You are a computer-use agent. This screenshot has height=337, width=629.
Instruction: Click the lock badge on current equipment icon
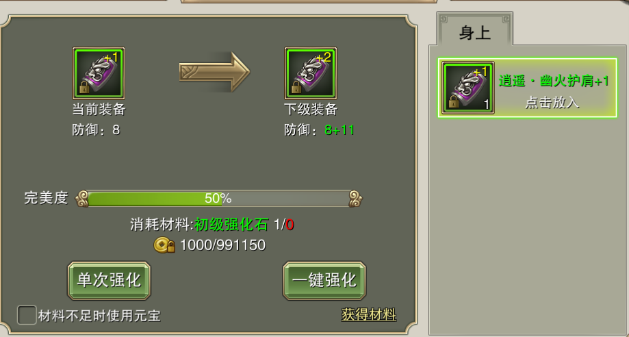click(84, 88)
